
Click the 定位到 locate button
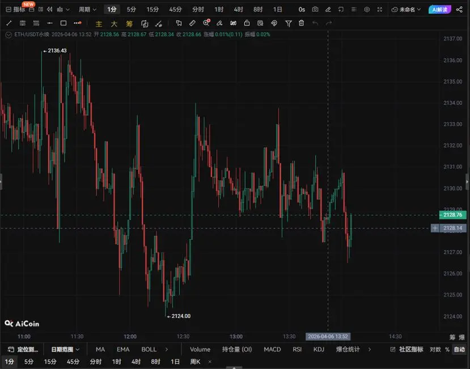tap(23, 349)
